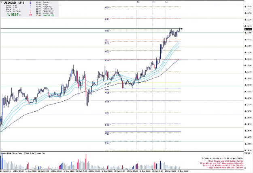Click the MR3 pivot level label

108,31
